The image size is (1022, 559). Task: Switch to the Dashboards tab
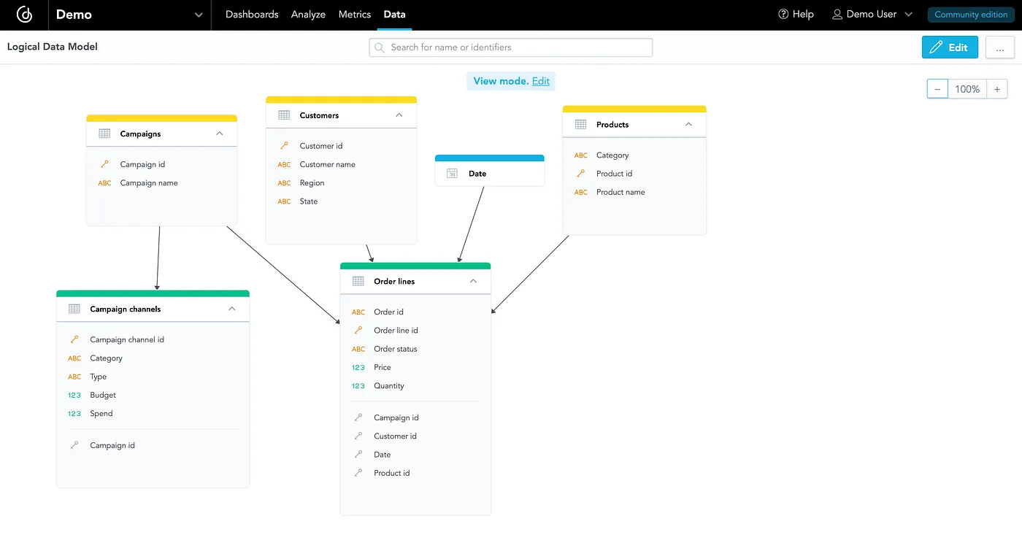251,14
